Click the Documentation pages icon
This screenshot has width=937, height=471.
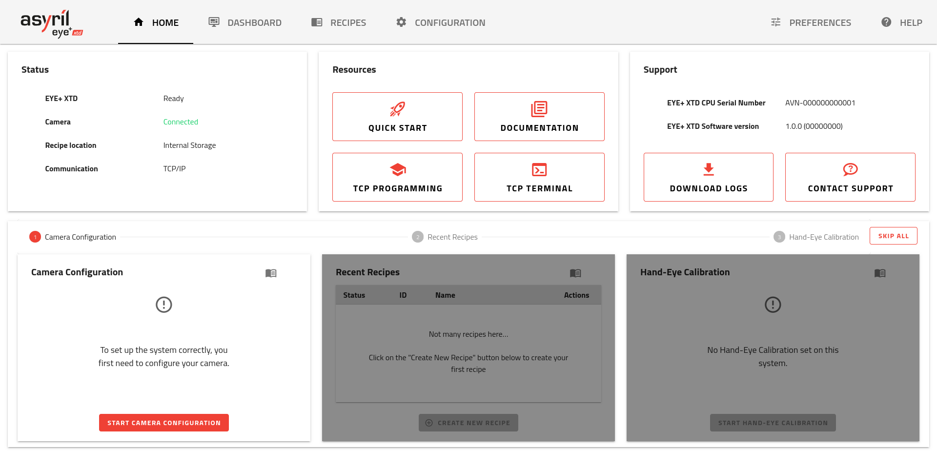click(x=539, y=109)
